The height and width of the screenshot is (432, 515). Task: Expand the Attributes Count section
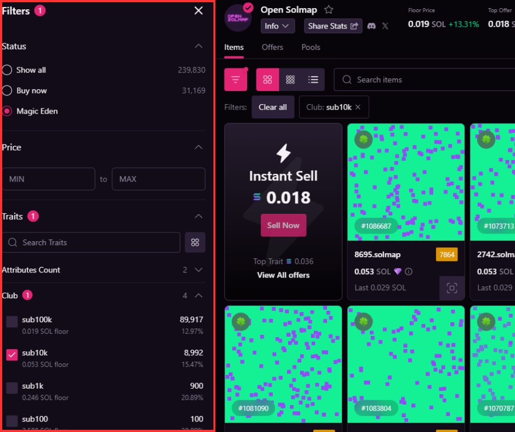coord(198,270)
